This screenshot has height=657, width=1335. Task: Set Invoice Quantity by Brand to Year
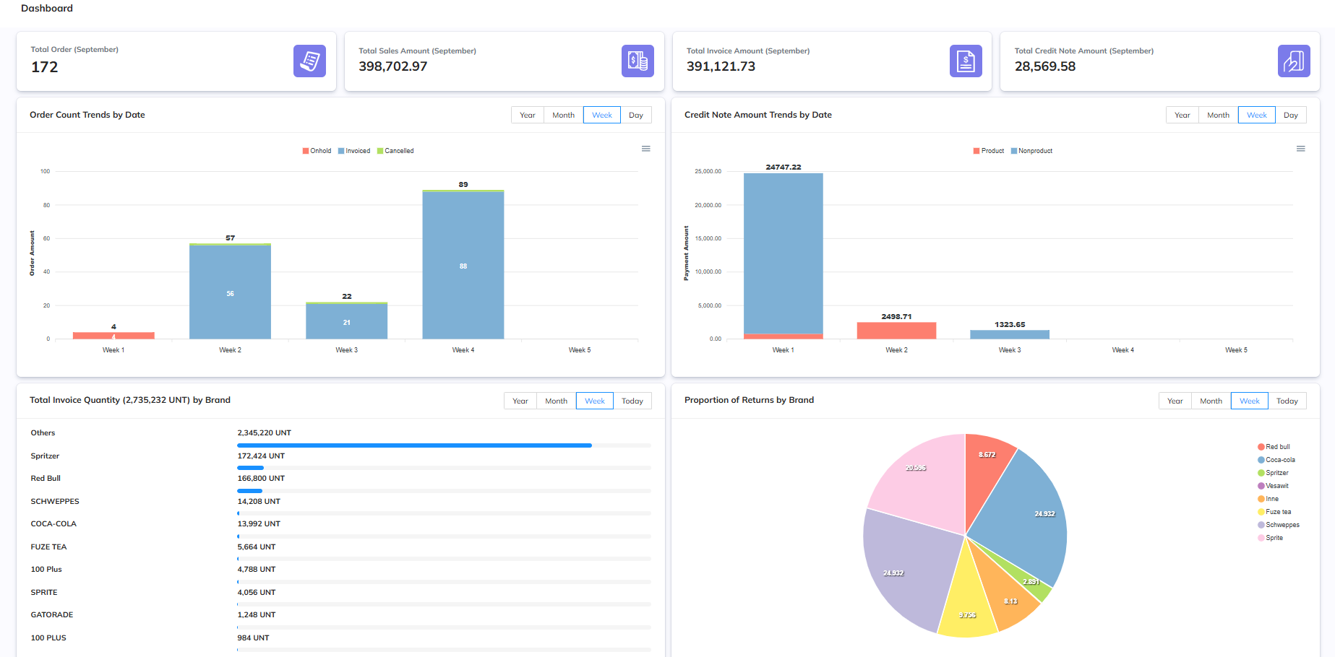[x=520, y=401]
